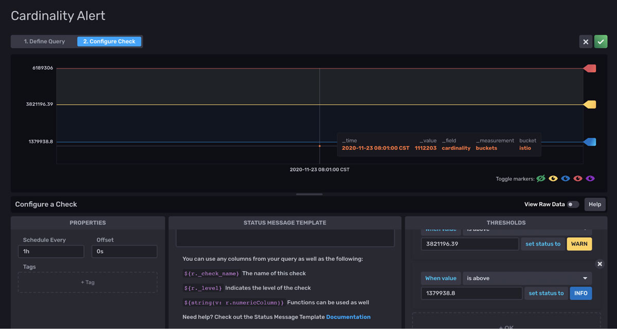The image size is (617, 329).
Task: Click the Schedule Every field showing 1h
Action: coord(51,251)
